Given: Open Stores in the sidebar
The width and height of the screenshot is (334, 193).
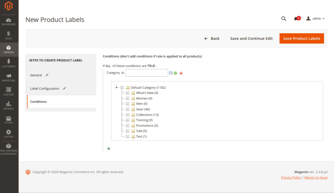Looking at the screenshot, I should pyautogui.click(x=9, y=120).
